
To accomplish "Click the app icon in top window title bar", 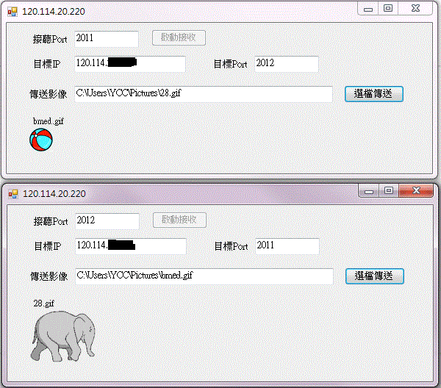I will coord(12,12).
